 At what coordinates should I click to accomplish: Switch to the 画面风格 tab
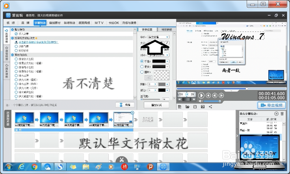pyautogui.click(x=84, y=23)
